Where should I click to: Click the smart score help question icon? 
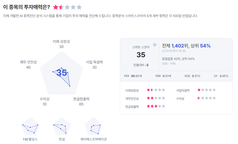(x=155, y=45)
